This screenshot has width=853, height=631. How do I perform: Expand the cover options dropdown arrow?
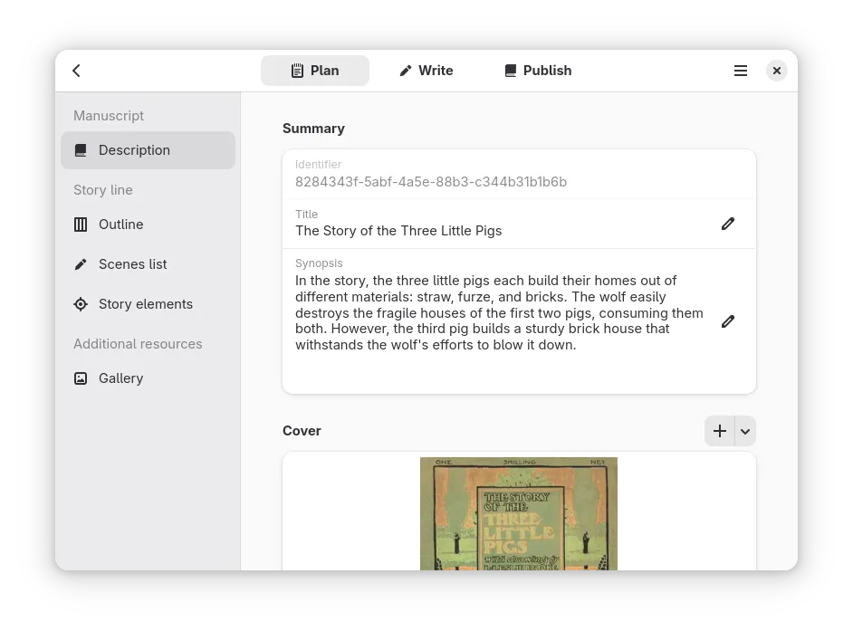tap(745, 432)
